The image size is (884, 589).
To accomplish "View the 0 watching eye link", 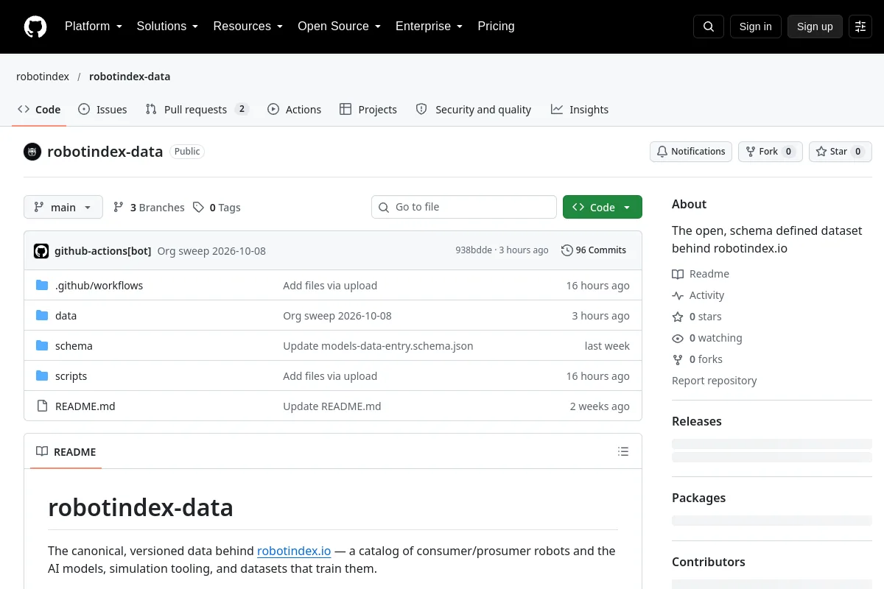I will coord(707,338).
